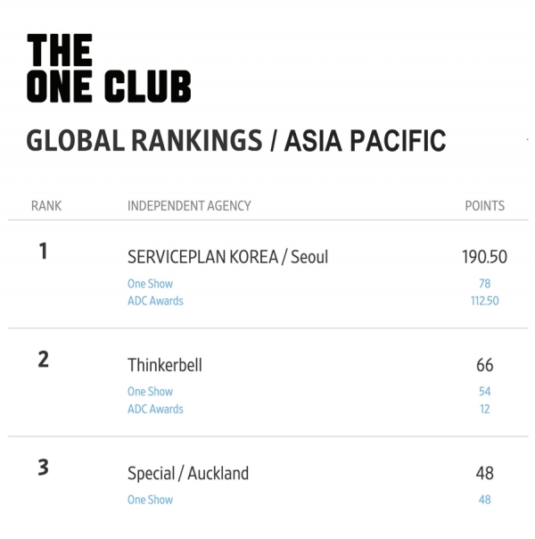Click the 112.50 ADC Awards points value
The width and height of the screenshot is (535, 539).
click(x=484, y=301)
